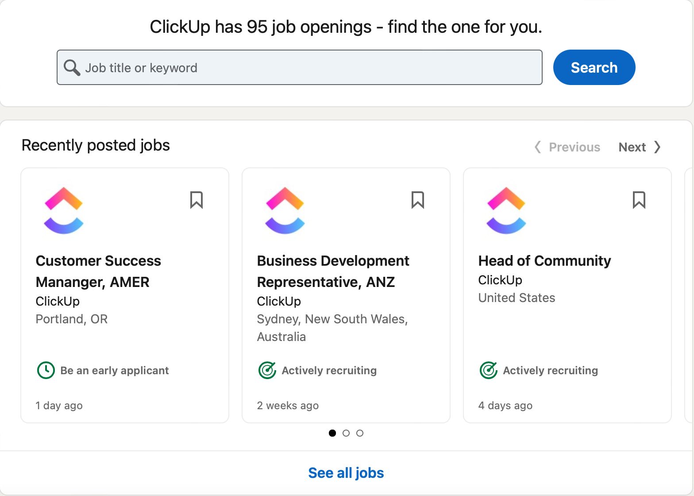Click the '1 day ago' timestamp

click(59, 406)
